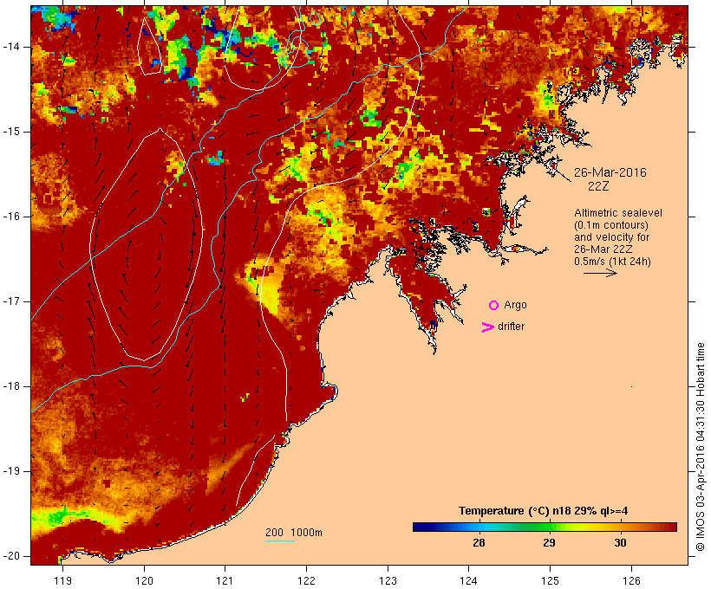The height and width of the screenshot is (589, 711).
Task: Click the '-16' latitude axis label
Action: [x=10, y=217]
